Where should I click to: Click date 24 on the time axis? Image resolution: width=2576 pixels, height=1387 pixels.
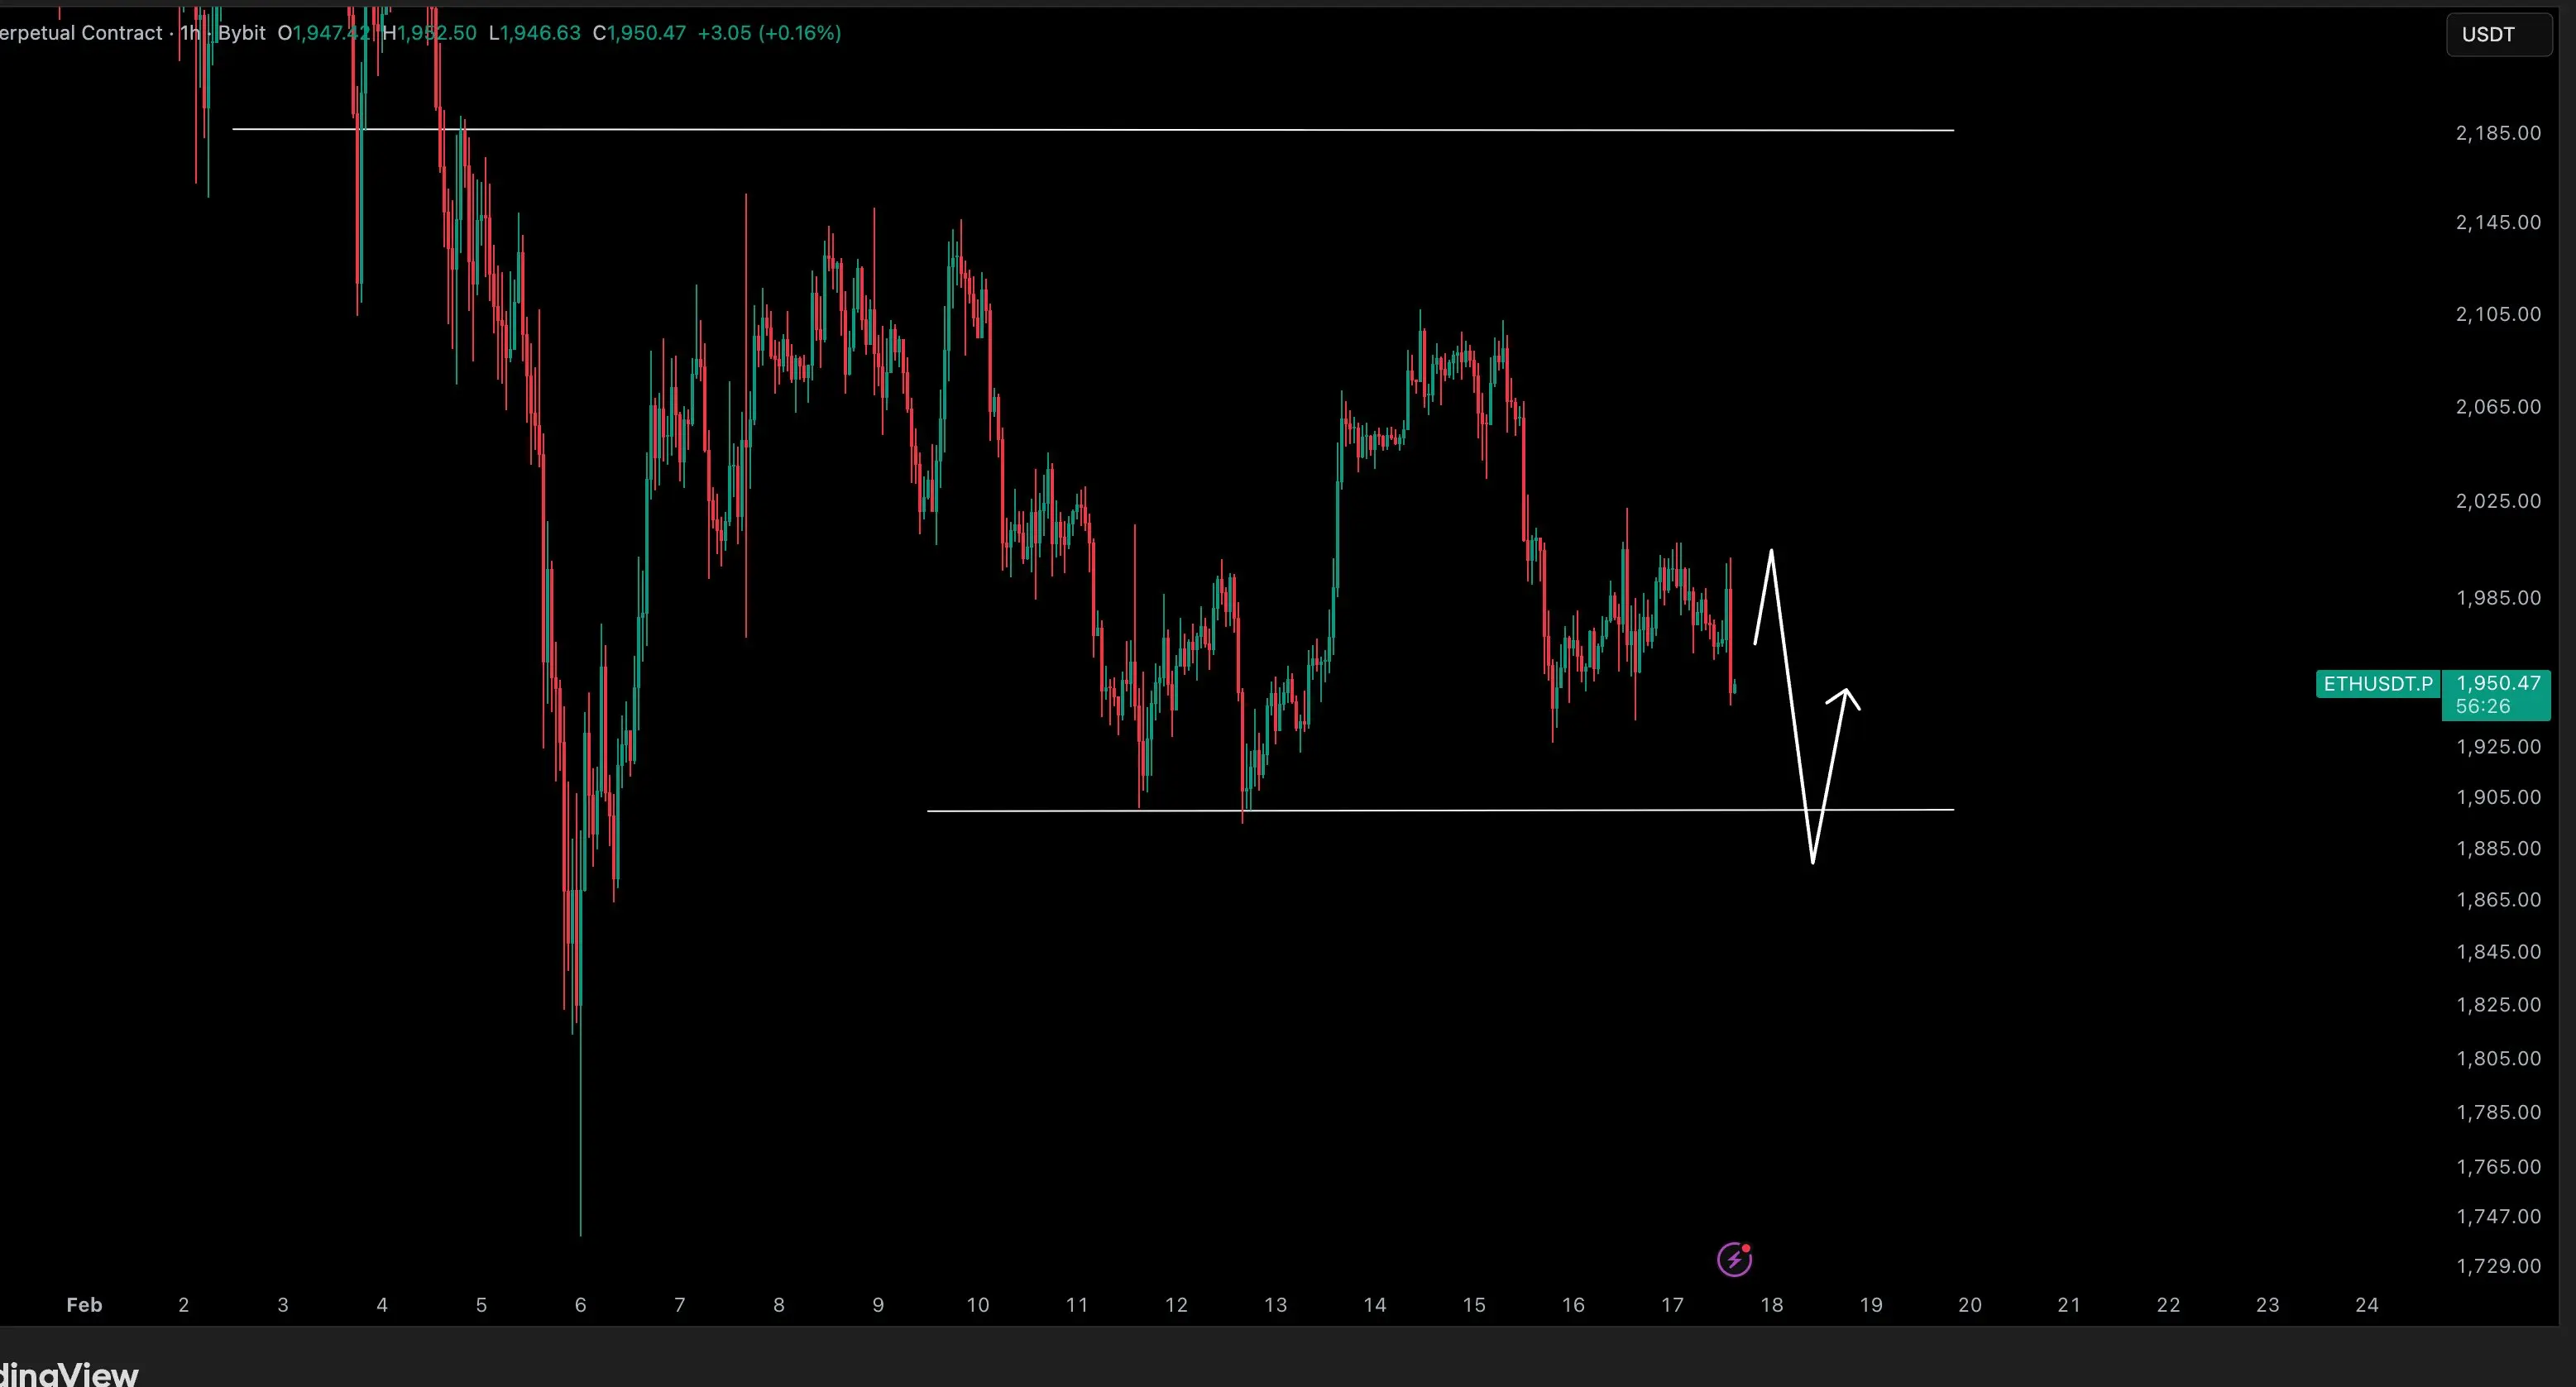[x=2366, y=1305]
